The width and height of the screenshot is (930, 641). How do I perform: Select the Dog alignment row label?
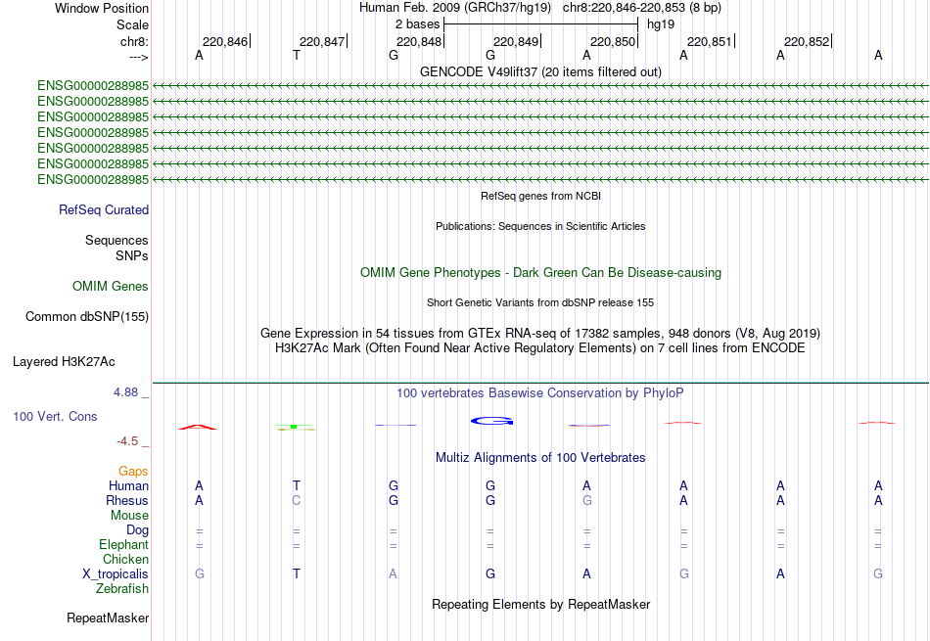pyautogui.click(x=137, y=530)
